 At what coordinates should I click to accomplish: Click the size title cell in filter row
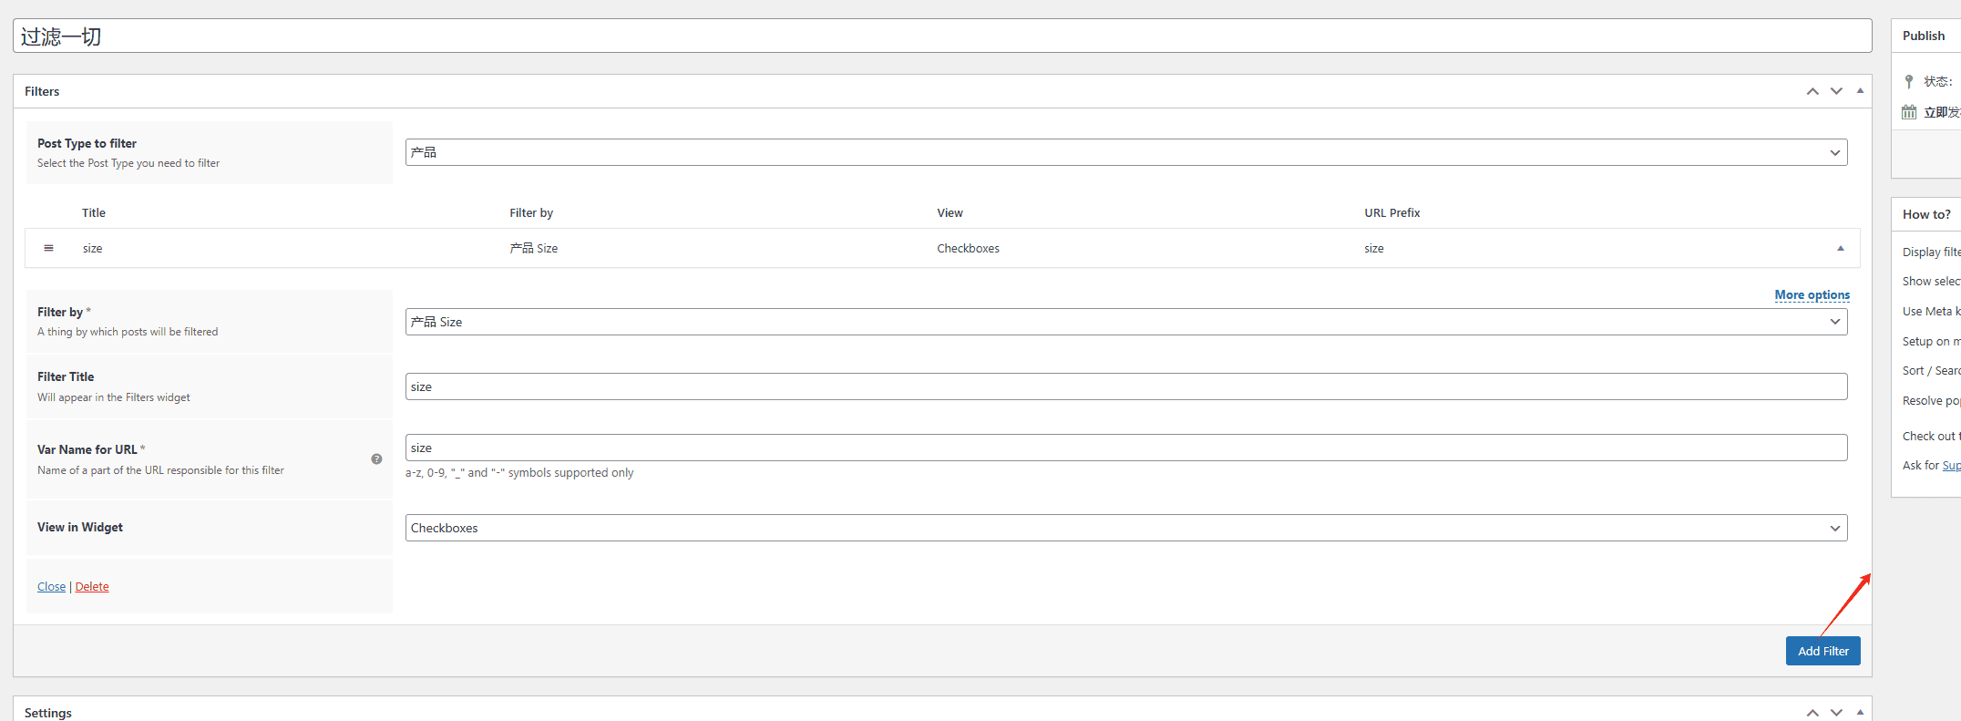(x=92, y=248)
